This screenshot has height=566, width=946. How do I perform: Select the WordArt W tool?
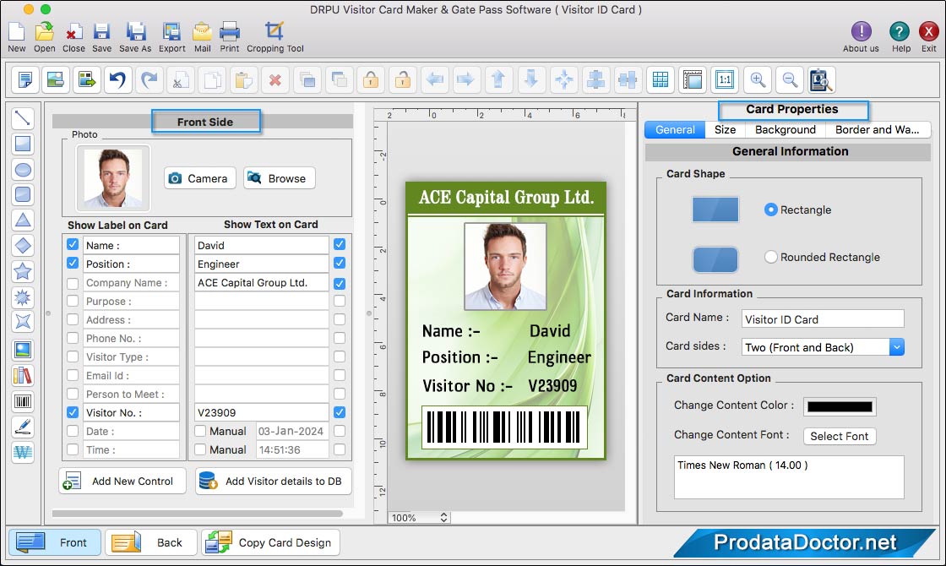point(22,452)
